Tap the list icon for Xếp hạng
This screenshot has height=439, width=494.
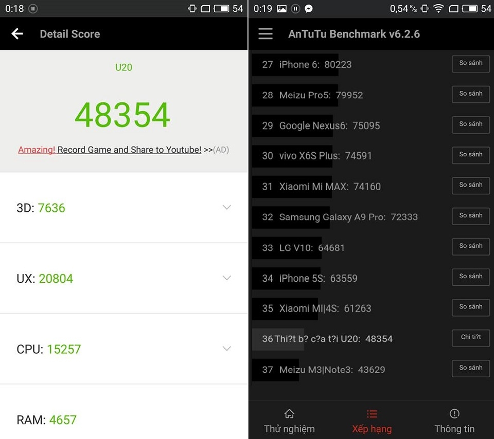click(372, 413)
